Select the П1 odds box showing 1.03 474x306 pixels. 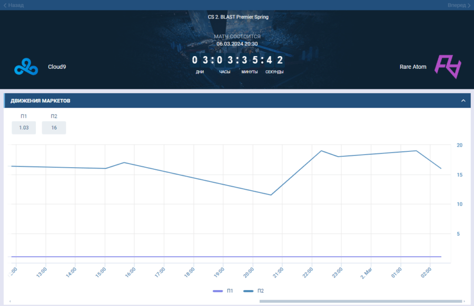[24, 128]
